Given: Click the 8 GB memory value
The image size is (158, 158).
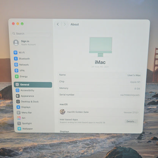Looking at the screenshot, I should (x=137, y=89).
